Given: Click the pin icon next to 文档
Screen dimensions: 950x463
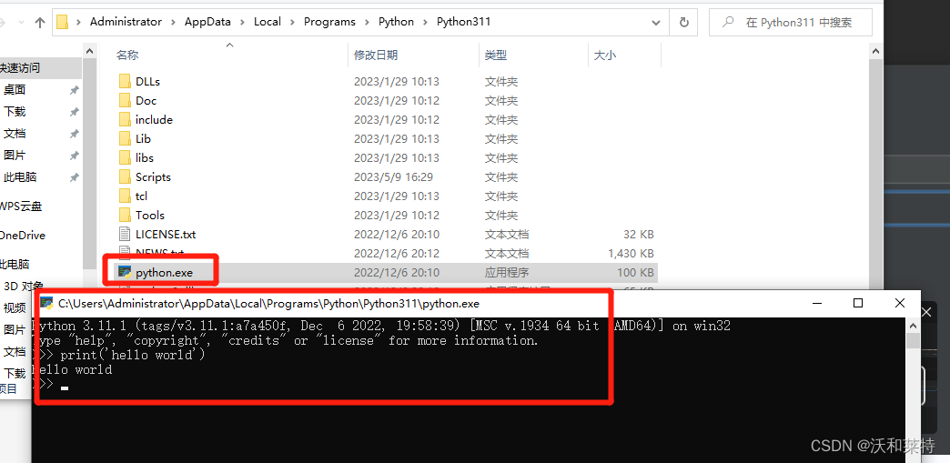Looking at the screenshot, I should 74,134.
